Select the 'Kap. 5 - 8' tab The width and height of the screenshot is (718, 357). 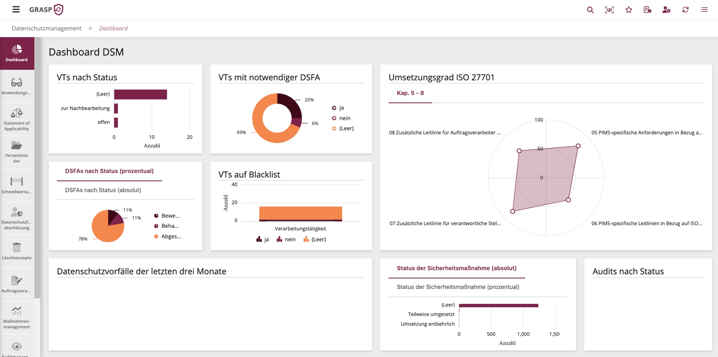(410, 93)
